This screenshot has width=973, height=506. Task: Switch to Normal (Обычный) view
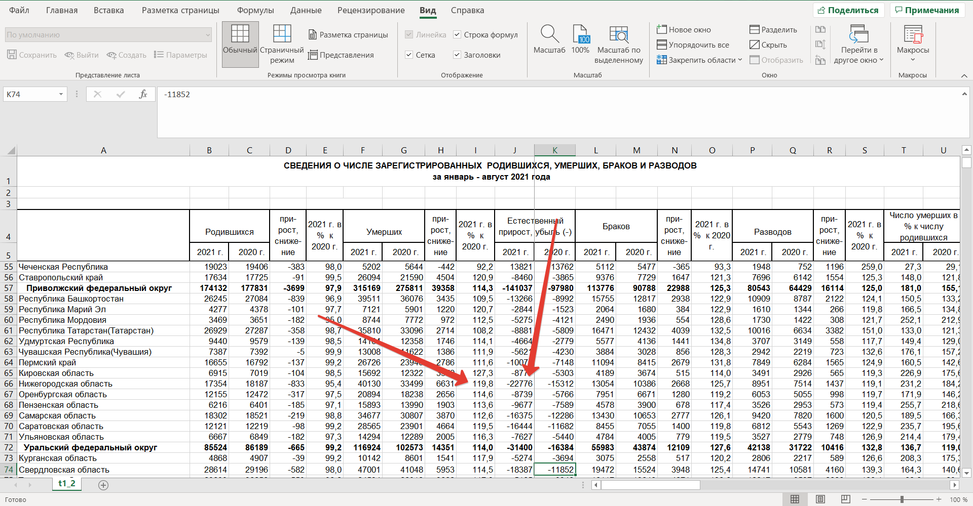(x=240, y=45)
